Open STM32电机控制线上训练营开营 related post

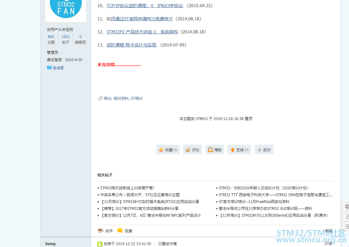click(x=127, y=188)
